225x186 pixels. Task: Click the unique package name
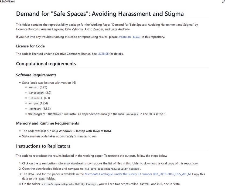(34, 104)
